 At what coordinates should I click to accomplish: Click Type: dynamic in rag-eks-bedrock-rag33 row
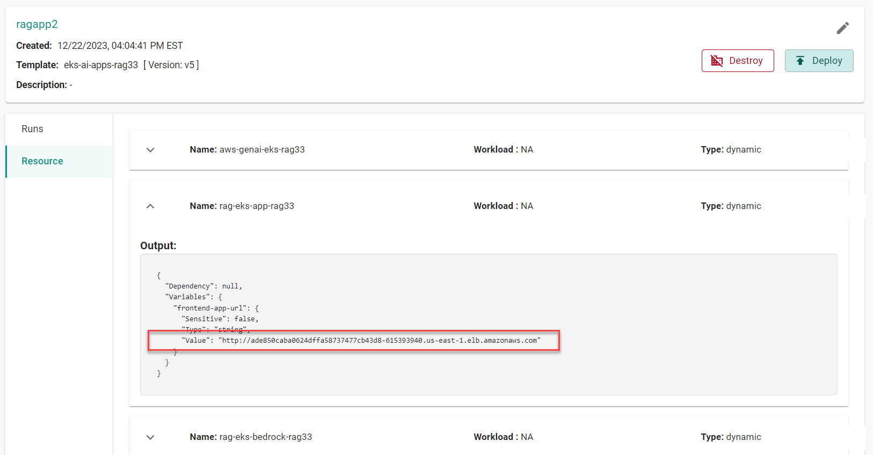[731, 437]
